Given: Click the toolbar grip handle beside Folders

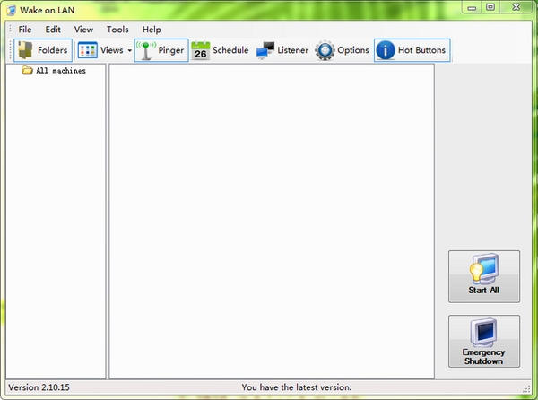Looking at the screenshot, I should [10, 50].
